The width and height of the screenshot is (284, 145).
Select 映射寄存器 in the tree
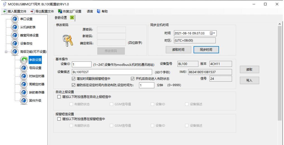pos(37,92)
